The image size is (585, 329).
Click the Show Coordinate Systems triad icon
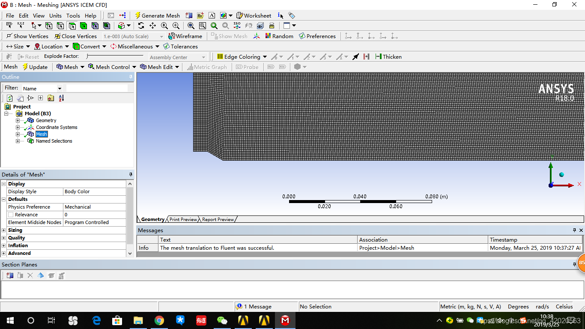(x=256, y=36)
